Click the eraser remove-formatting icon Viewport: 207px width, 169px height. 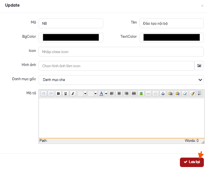pyautogui.click(x=185, y=94)
